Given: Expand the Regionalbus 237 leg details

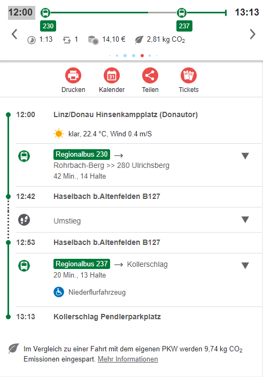Looking at the screenshot, I should (245, 266).
